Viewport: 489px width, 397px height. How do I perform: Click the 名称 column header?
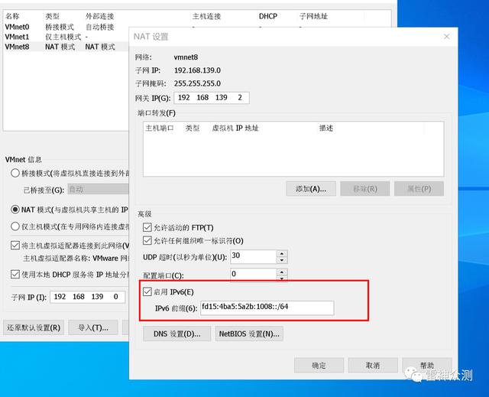point(12,16)
